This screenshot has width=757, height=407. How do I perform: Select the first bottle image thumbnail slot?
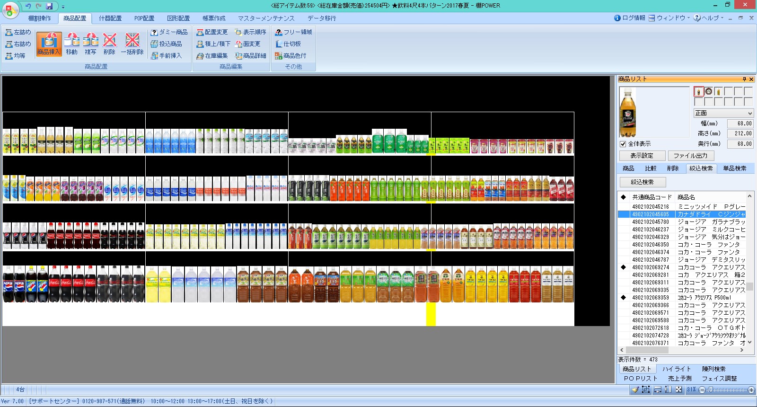(698, 91)
